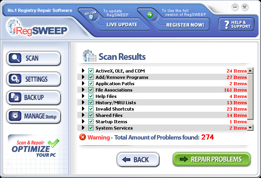
Task: Click the left arrow on BACK button
Action: coord(126,159)
